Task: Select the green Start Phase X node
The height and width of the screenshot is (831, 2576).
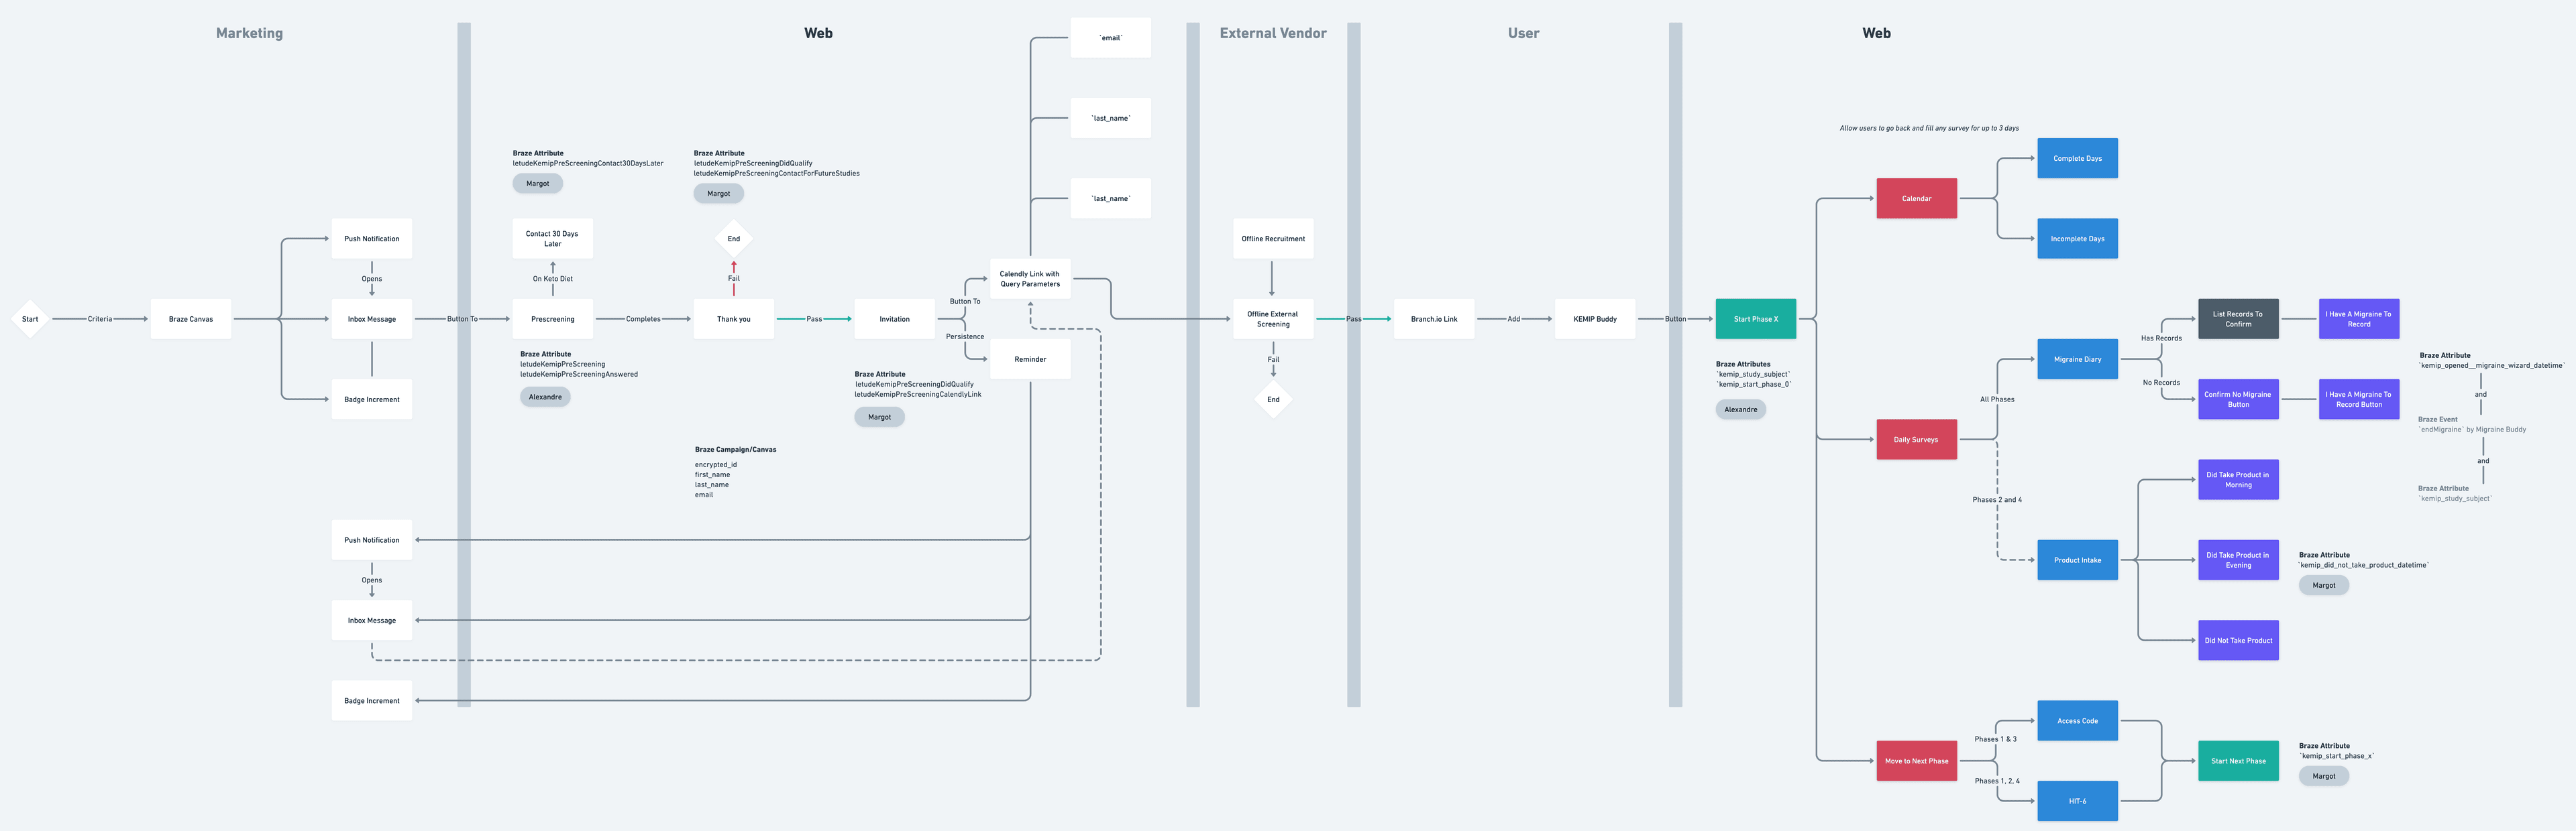Action: pyautogui.click(x=1755, y=318)
